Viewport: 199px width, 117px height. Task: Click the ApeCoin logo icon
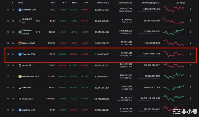click(x=20, y=110)
